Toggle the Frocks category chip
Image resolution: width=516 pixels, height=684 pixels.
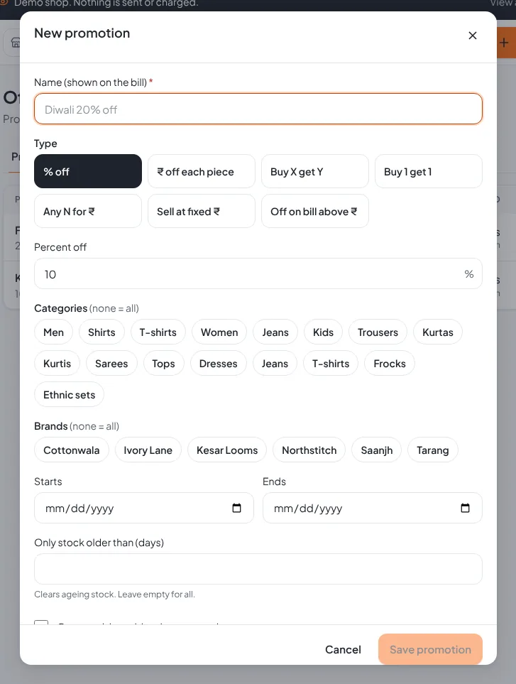pyautogui.click(x=390, y=364)
